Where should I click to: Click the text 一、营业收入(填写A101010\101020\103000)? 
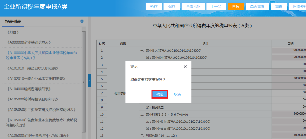point(171,51)
